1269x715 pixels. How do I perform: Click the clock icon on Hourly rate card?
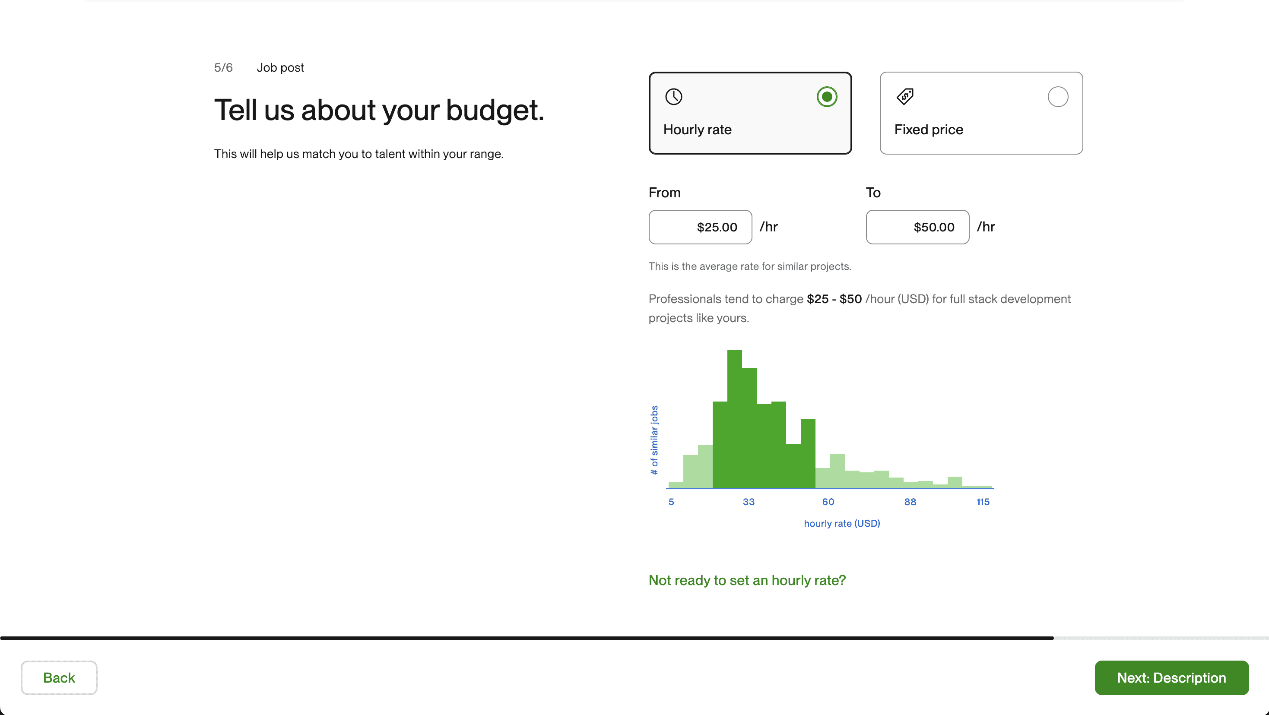pos(673,97)
